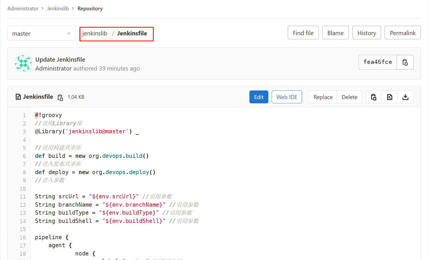Image resolution: width=428 pixels, height=260 pixels.
Task: Click the 'String buildShell' code line
Action: 117,221
